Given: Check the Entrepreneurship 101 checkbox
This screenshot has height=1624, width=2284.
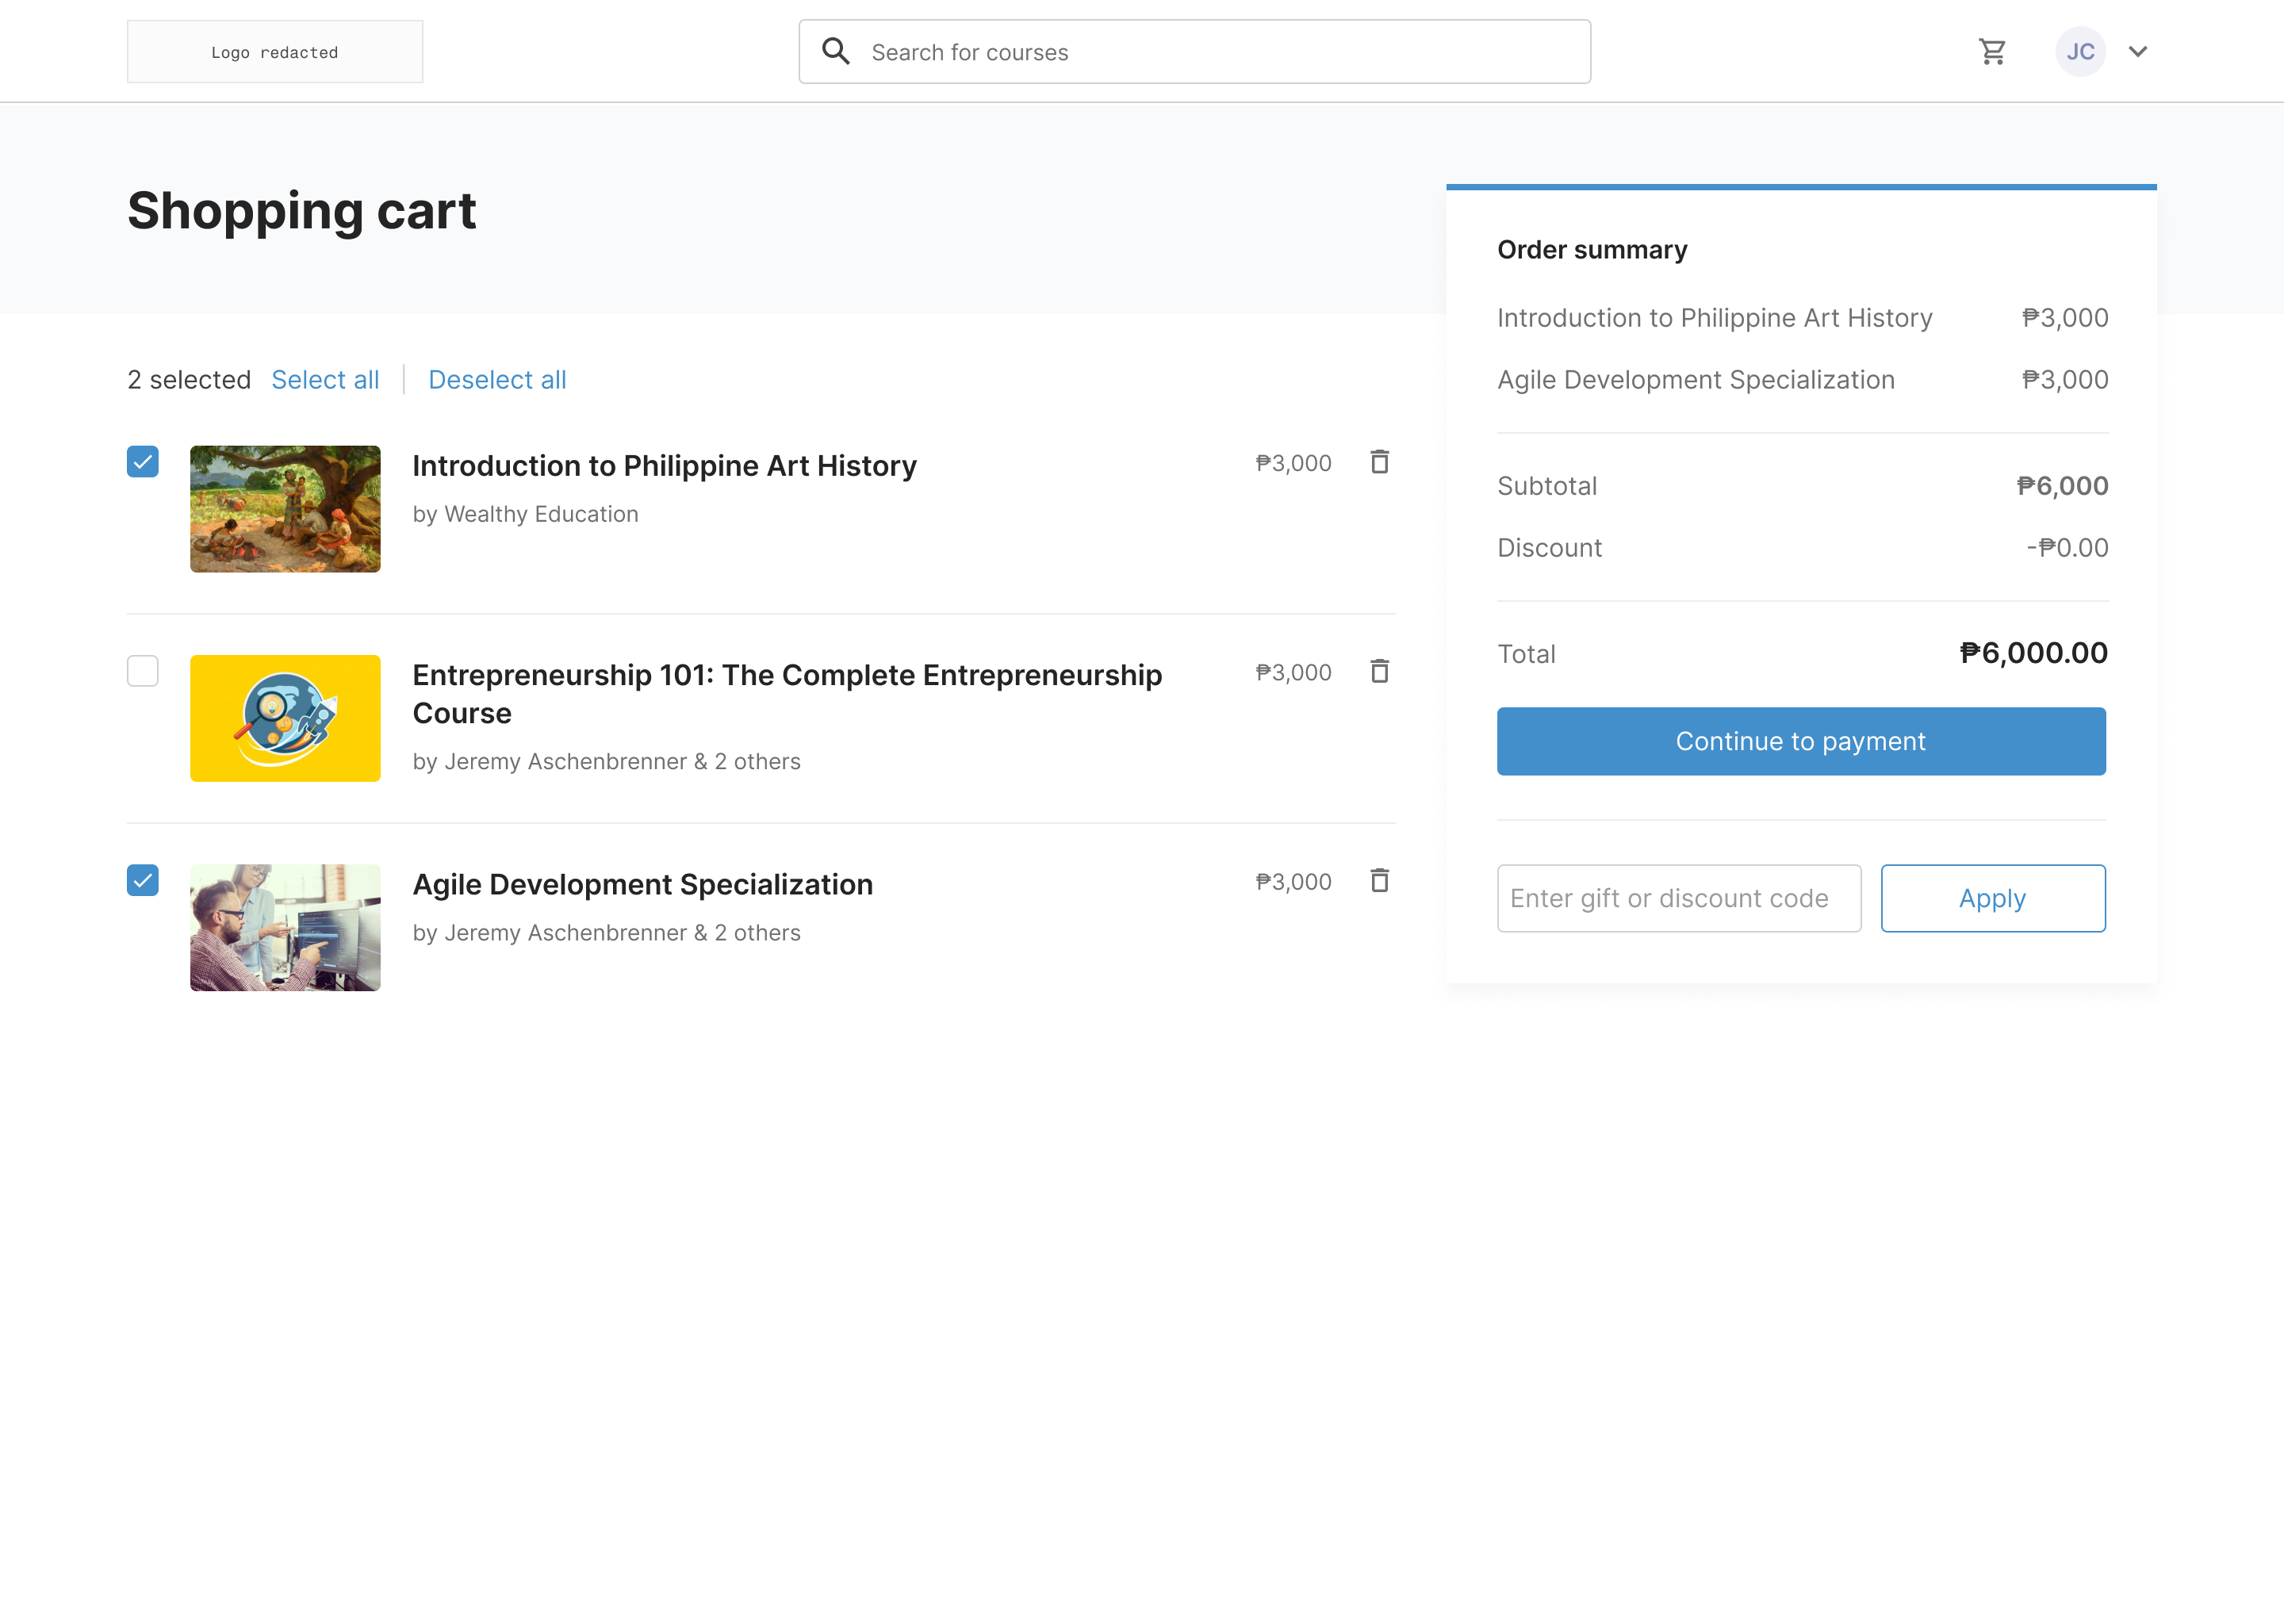Looking at the screenshot, I should pos(142,671).
